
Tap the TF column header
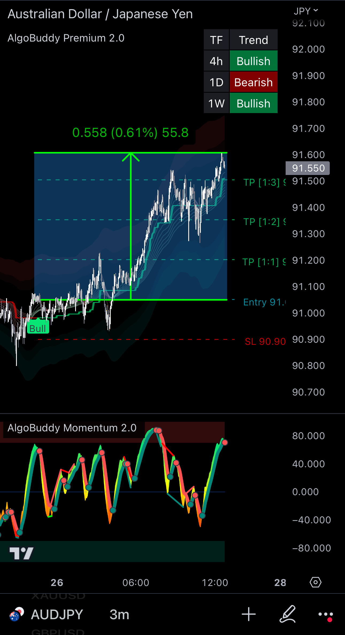pyautogui.click(x=216, y=40)
